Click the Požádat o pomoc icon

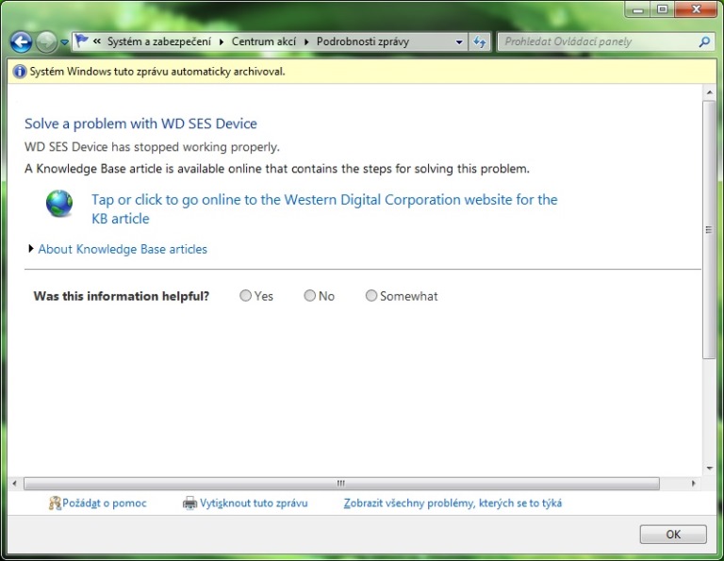point(55,503)
